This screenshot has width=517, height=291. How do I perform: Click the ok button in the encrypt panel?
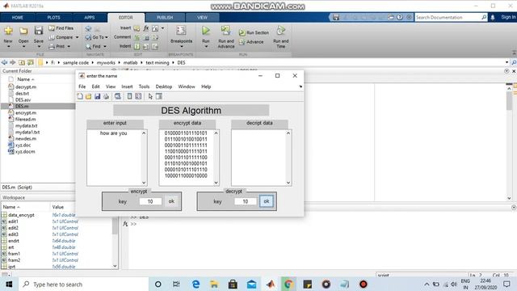click(171, 201)
